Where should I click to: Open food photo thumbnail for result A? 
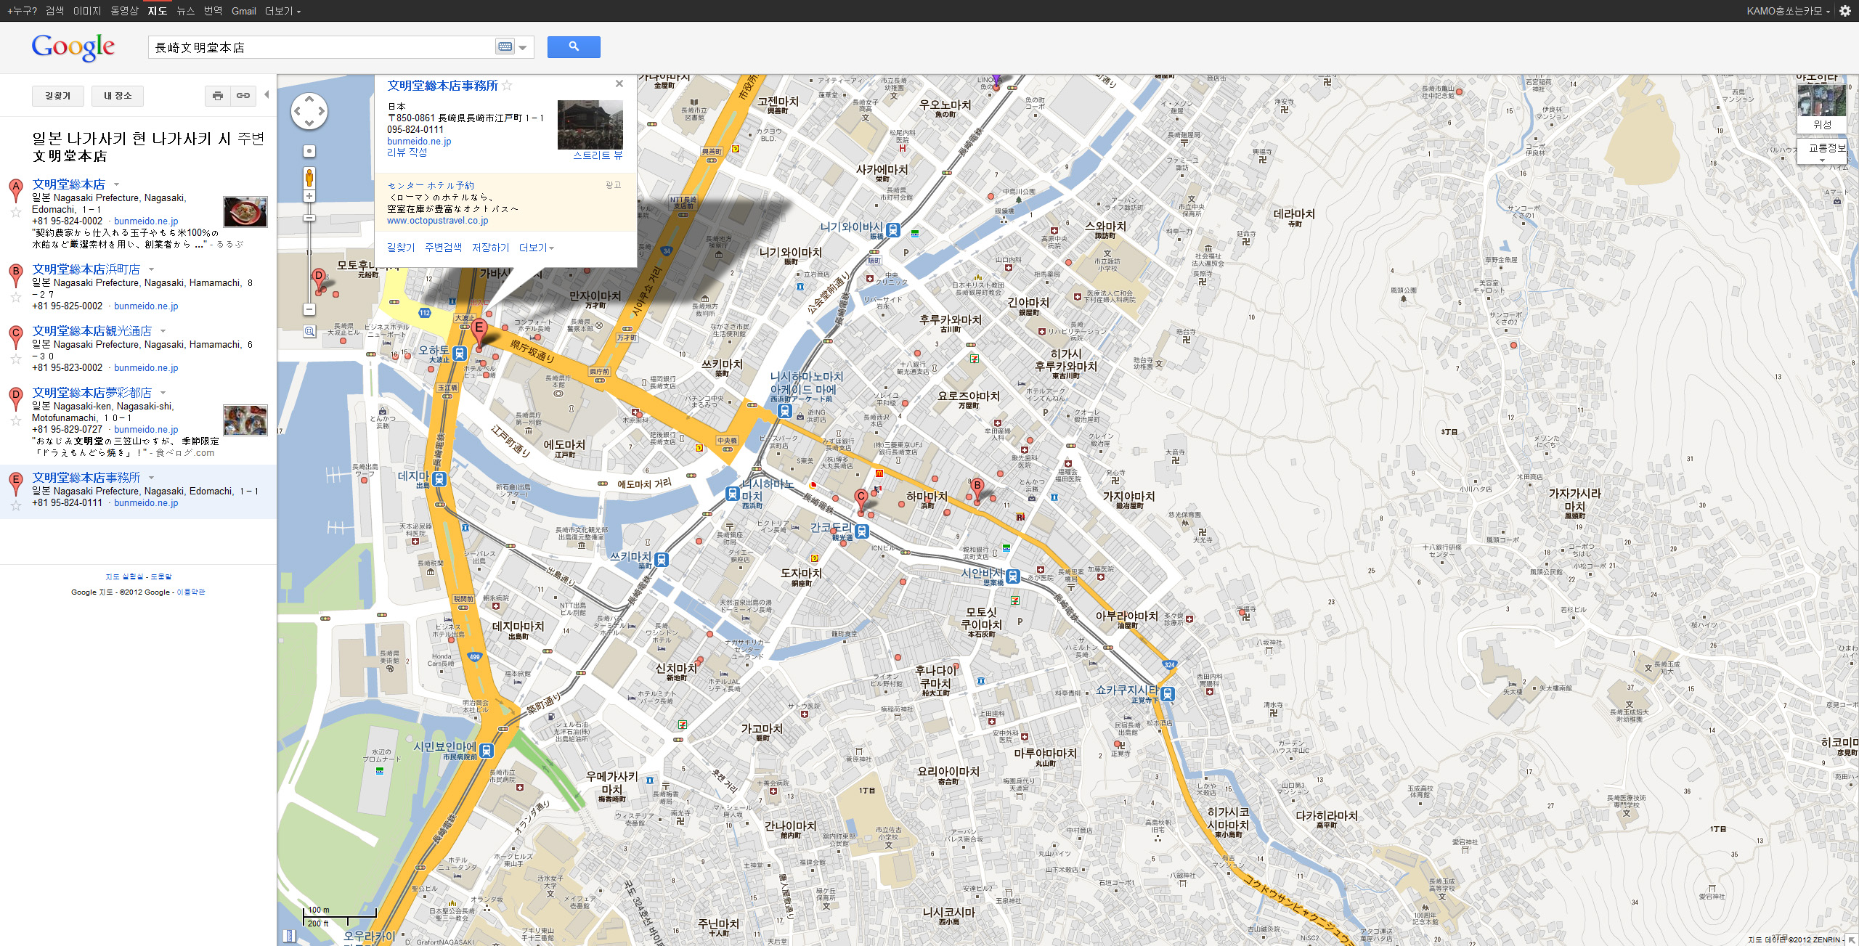[245, 212]
